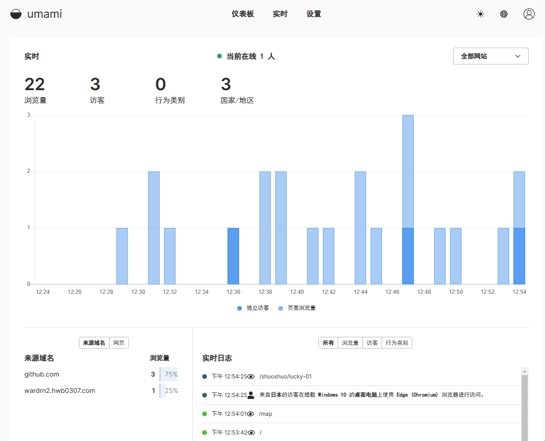
Task: Filter realtime log by 浏览量
Action: (350, 343)
